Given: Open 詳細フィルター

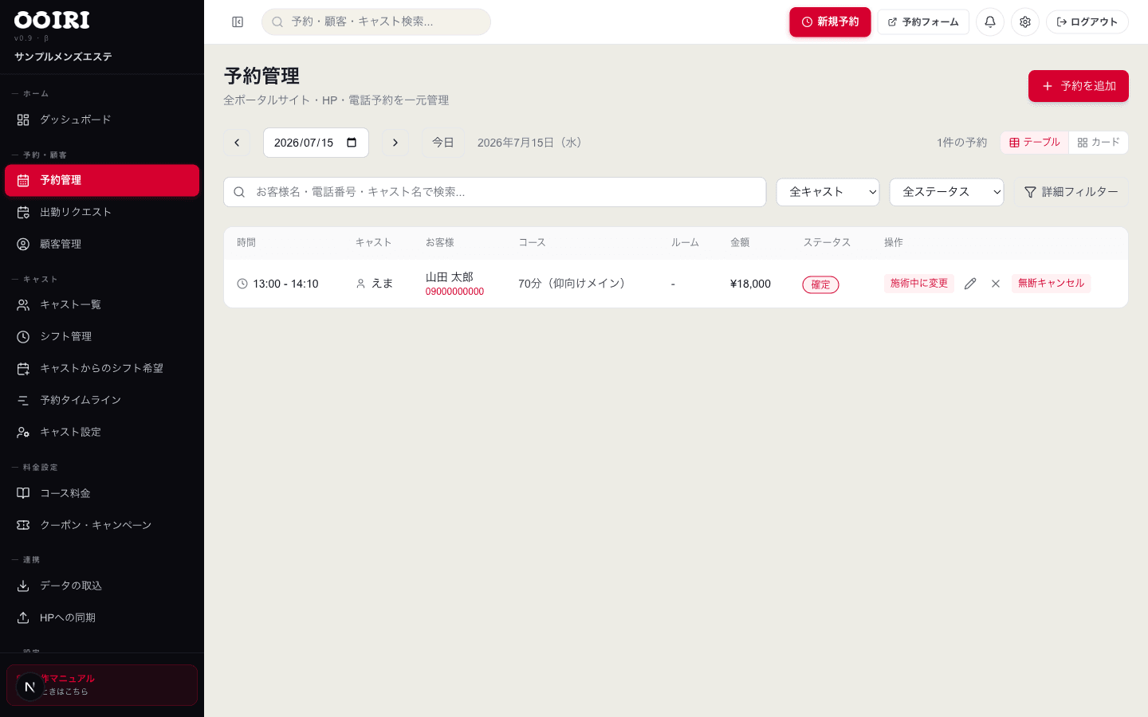Looking at the screenshot, I should (x=1071, y=192).
